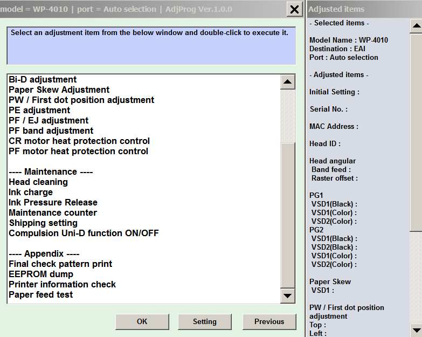Click the Left : label

[x=318, y=333]
